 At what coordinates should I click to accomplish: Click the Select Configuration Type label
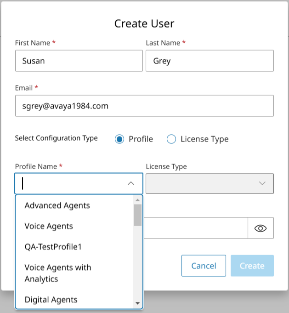click(x=56, y=138)
